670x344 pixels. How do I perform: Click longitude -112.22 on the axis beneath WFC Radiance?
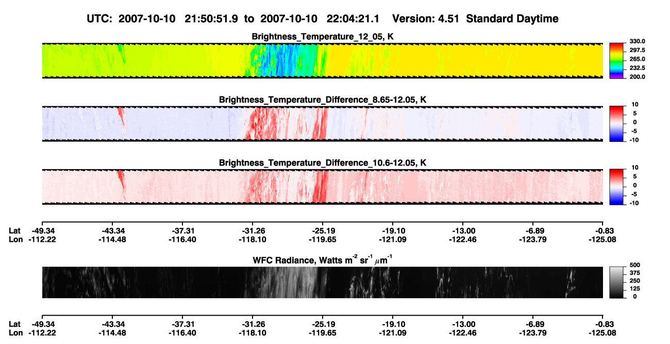pos(42,333)
